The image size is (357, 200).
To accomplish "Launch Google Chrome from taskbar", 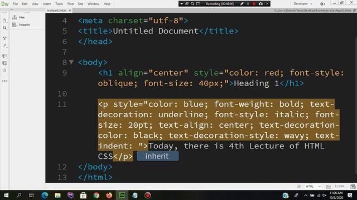I will [96, 195].
